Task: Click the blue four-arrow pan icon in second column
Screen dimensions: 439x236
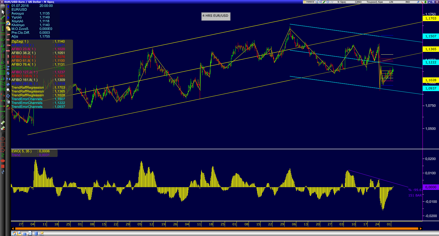Action: (x=8, y=95)
